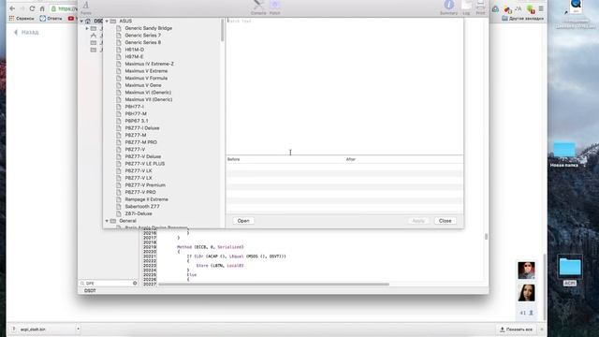Click the code editor horizontal scrollbar
Viewport: 599px width, 337px height.
(x=273, y=284)
